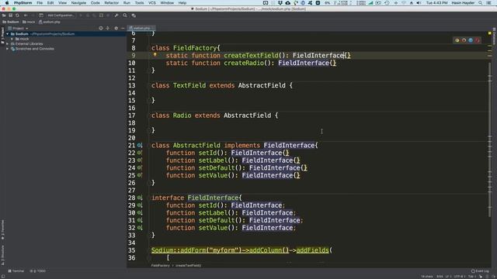Image resolution: width=497 pixels, height=279 pixels.
Task: Click createTextField() in the editor breadcrumb
Action: click(188, 266)
